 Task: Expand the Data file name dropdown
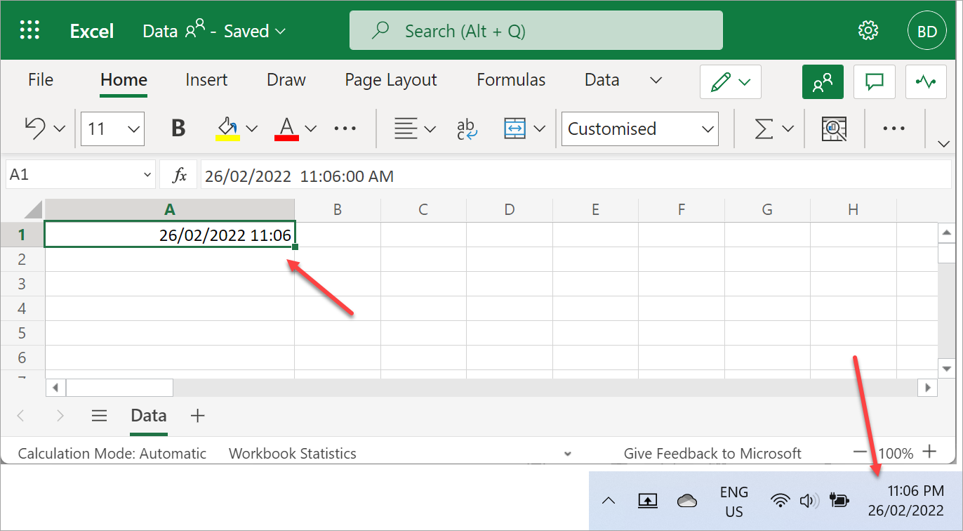coord(281,32)
